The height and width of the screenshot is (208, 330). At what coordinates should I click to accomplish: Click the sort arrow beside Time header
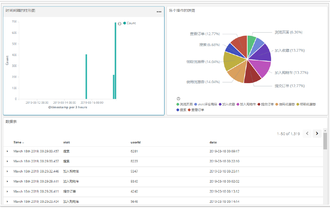click(x=24, y=143)
